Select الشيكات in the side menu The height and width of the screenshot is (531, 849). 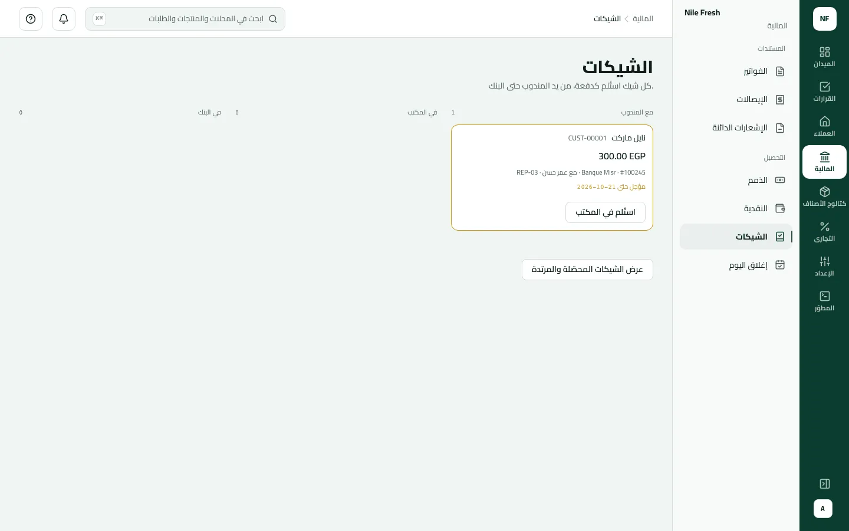point(736,237)
